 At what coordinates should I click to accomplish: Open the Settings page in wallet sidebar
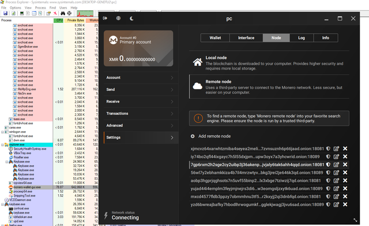coord(141,137)
